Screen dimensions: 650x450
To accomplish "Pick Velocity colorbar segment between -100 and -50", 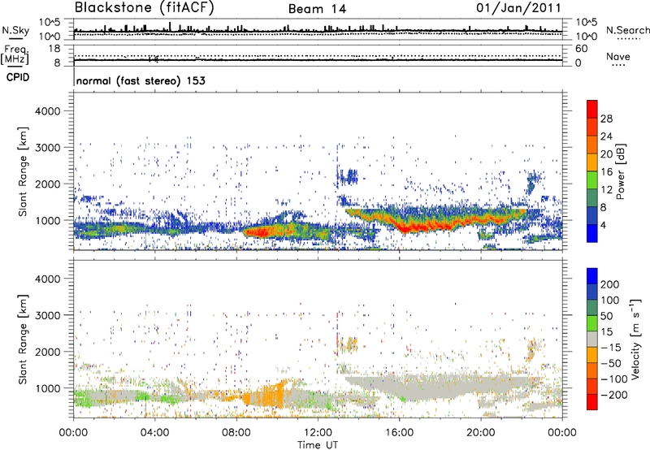I will pyautogui.click(x=592, y=372).
